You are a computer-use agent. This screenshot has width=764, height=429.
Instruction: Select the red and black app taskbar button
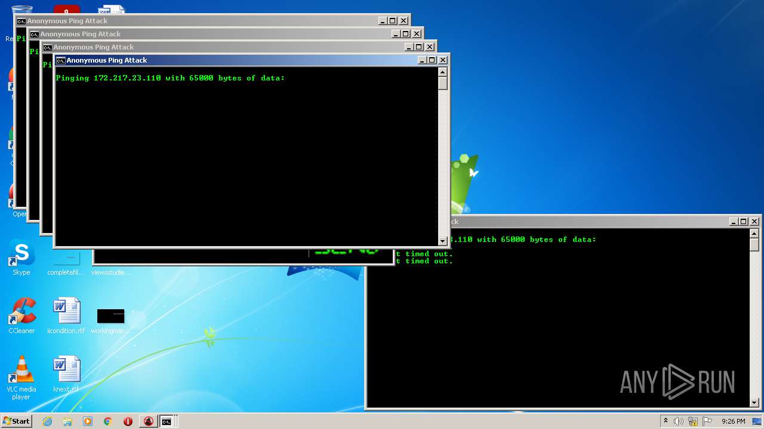[148, 421]
